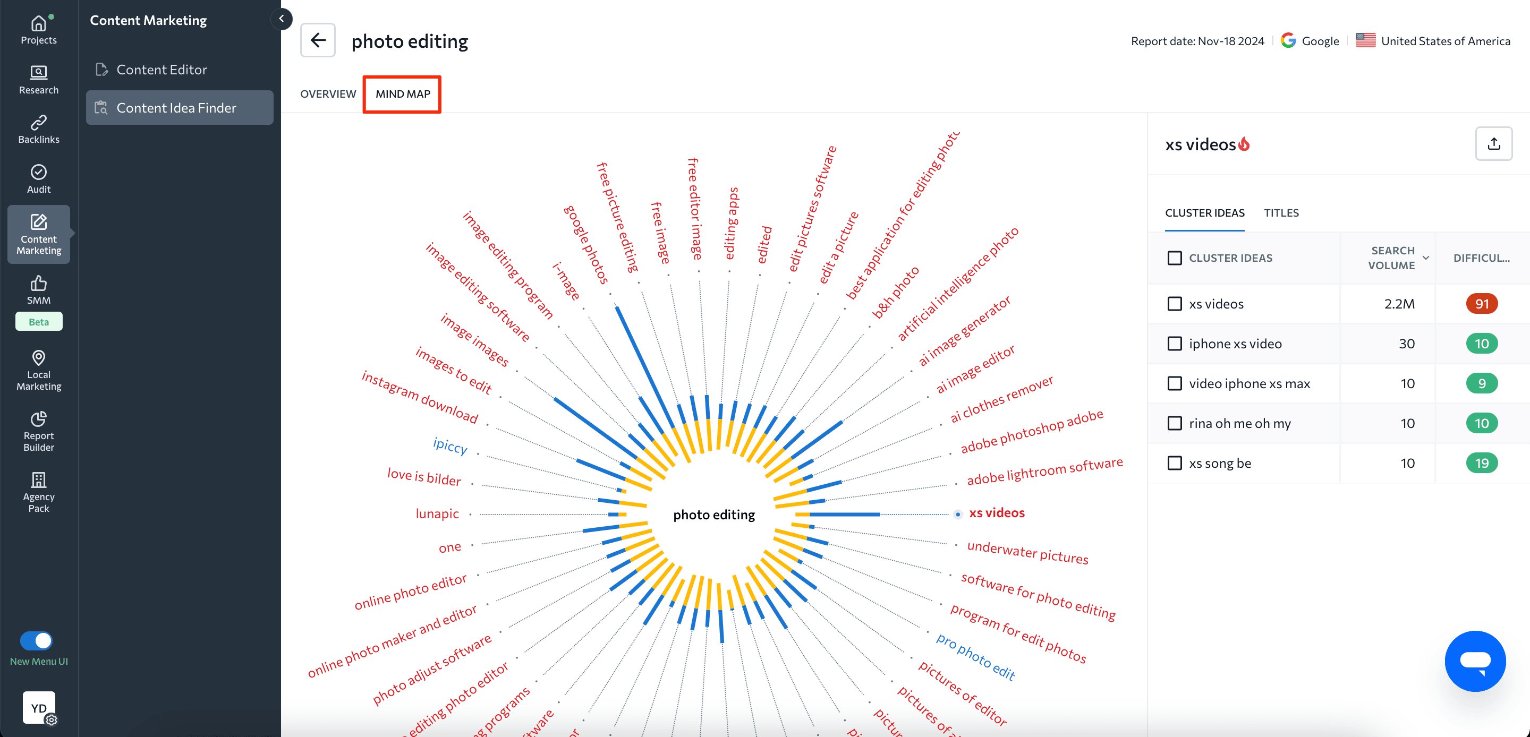This screenshot has width=1530, height=737.
Task: Change sorting with the Search Volume chevron
Action: click(x=1426, y=258)
